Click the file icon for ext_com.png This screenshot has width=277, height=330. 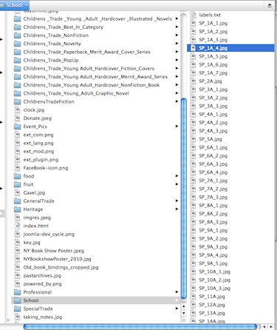18,135
